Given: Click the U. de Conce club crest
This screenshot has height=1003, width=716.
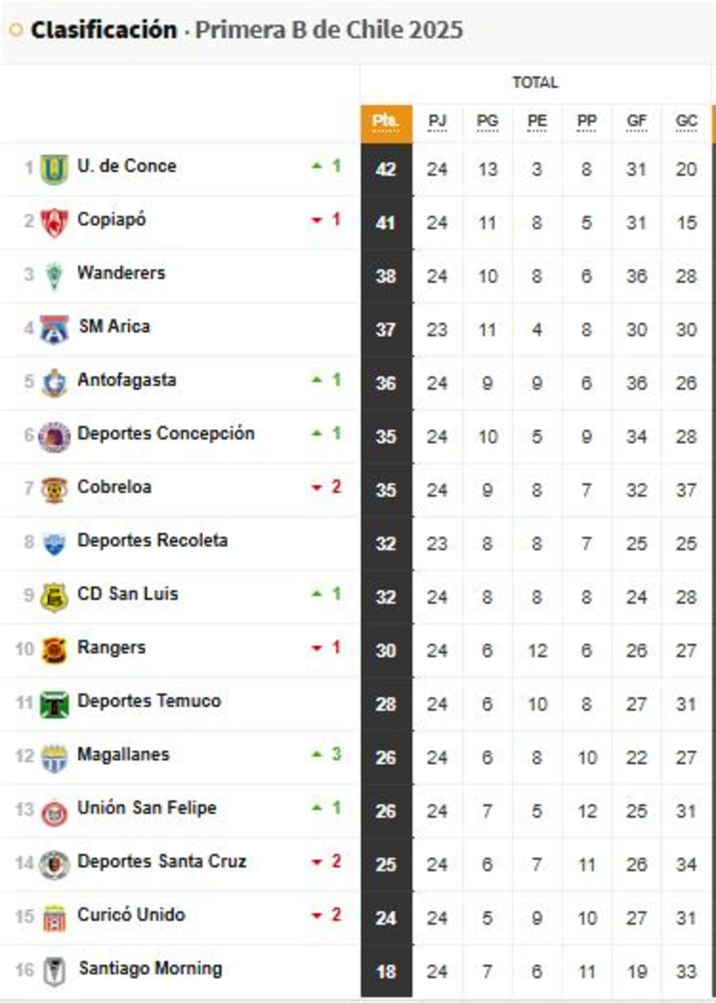Looking at the screenshot, I should coord(55,166).
